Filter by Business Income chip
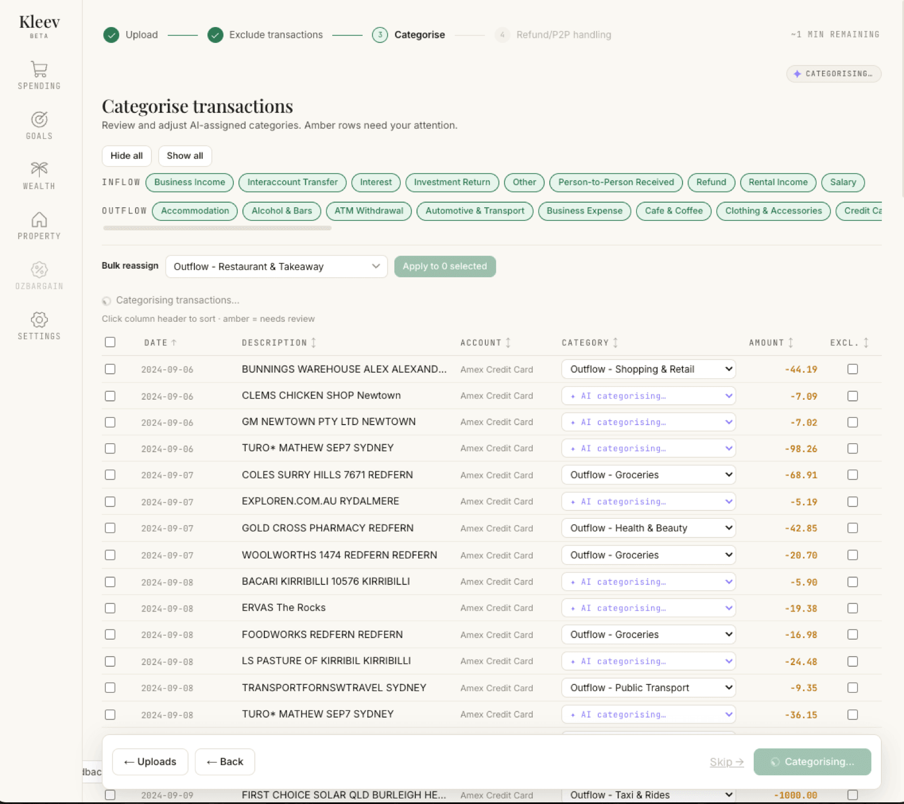This screenshot has height=804, width=904. click(x=190, y=182)
